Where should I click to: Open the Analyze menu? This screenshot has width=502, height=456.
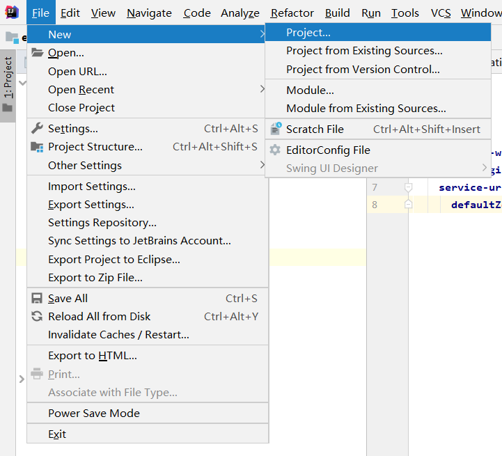(240, 13)
